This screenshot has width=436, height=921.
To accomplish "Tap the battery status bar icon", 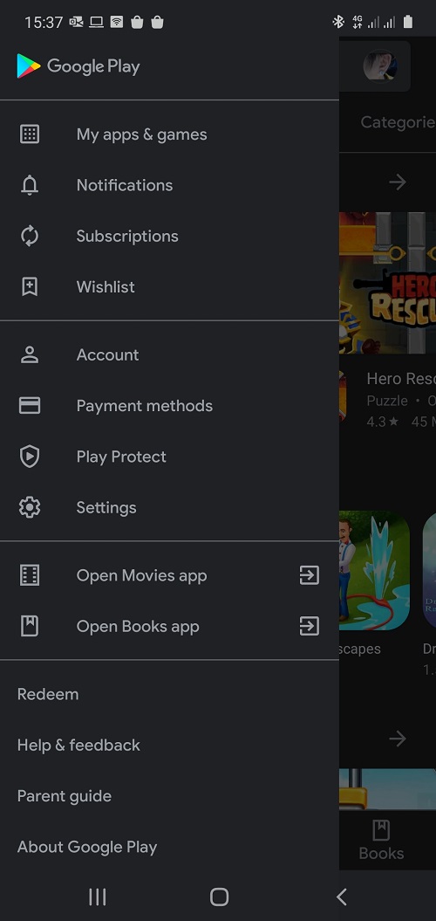I will (408, 23).
